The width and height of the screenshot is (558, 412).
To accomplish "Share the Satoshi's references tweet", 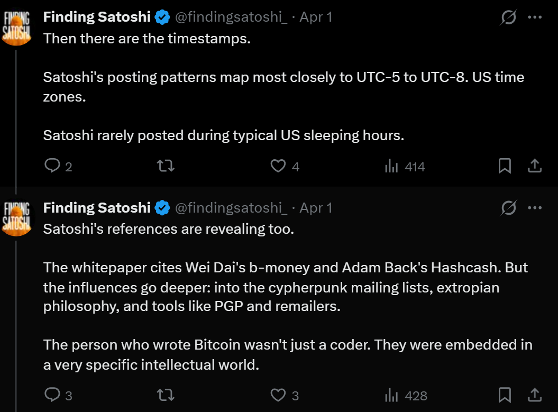I will 535,395.
